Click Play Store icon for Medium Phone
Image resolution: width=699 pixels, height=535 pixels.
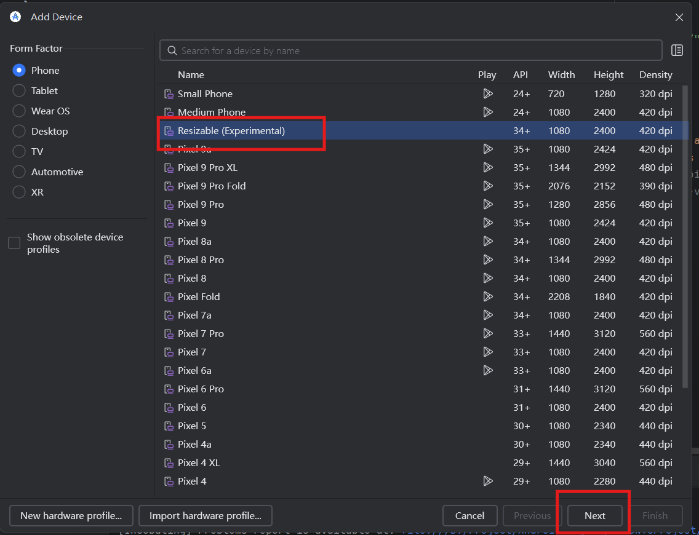[488, 113]
